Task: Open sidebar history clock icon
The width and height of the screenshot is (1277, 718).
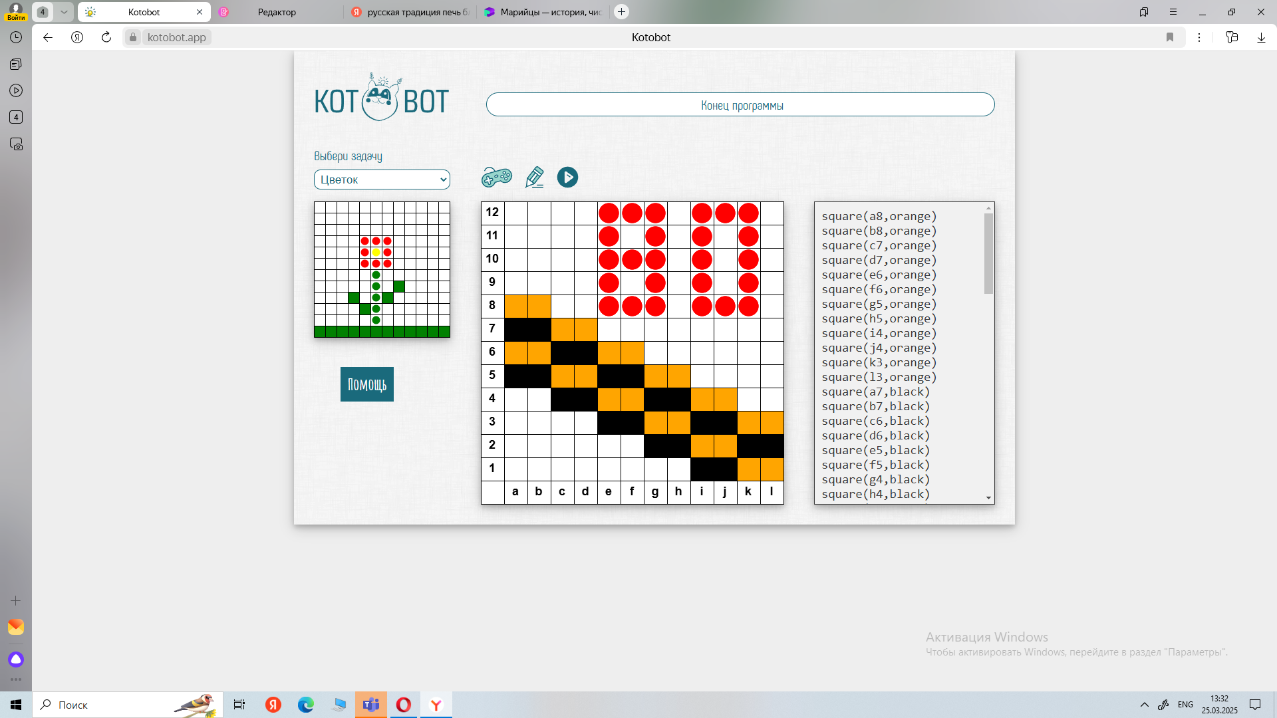Action: pyautogui.click(x=16, y=37)
